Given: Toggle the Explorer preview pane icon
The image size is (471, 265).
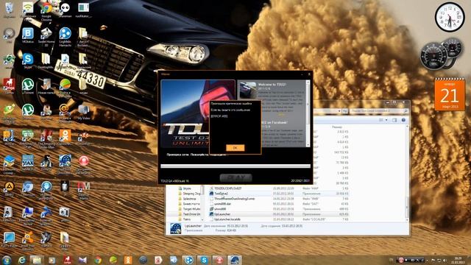Looking at the screenshot, I should pos(394,120).
